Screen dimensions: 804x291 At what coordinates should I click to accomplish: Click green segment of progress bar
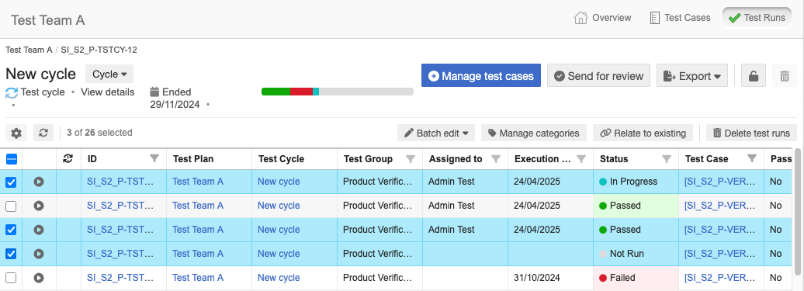point(276,92)
